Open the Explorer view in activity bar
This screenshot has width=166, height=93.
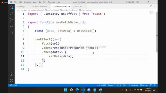(x=11, y=7)
